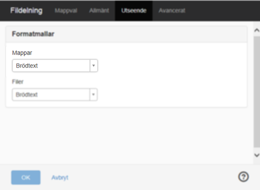Click the vertical scrollbar thumb
Image resolution: width=260 pixels, height=190 pixels.
pyautogui.click(x=257, y=92)
